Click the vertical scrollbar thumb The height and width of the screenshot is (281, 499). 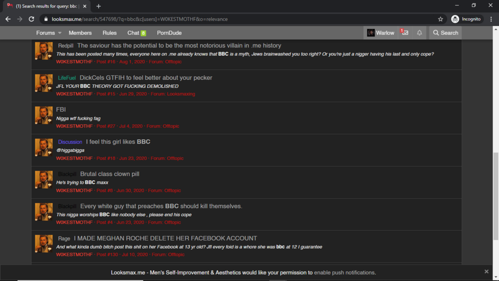[496, 196]
